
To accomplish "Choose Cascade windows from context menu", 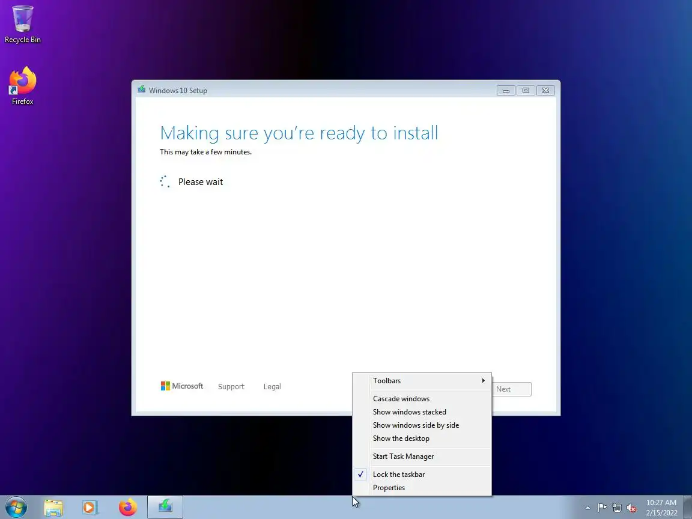I will (422, 399).
